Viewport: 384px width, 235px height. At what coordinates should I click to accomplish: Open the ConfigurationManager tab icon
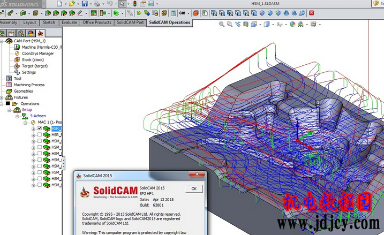coord(21,33)
